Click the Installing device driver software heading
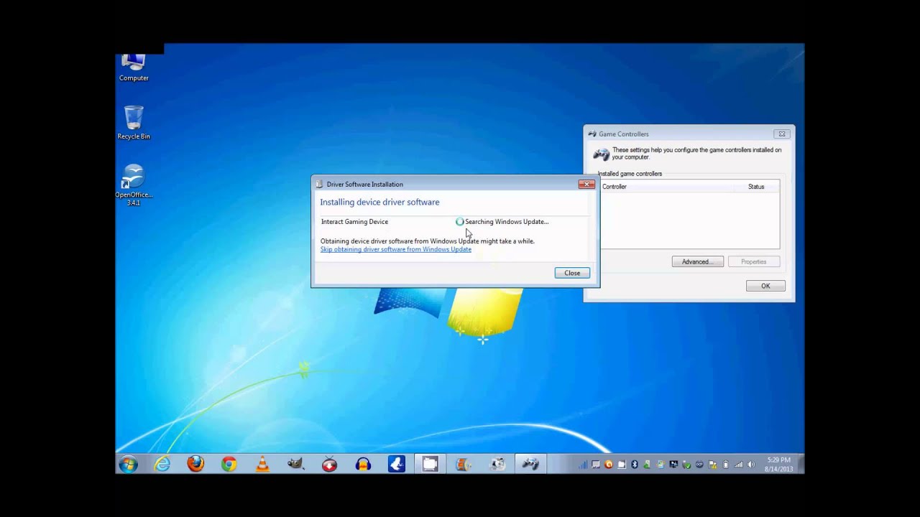Viewport: 920px width, 517px height. (x=379, y=202)
